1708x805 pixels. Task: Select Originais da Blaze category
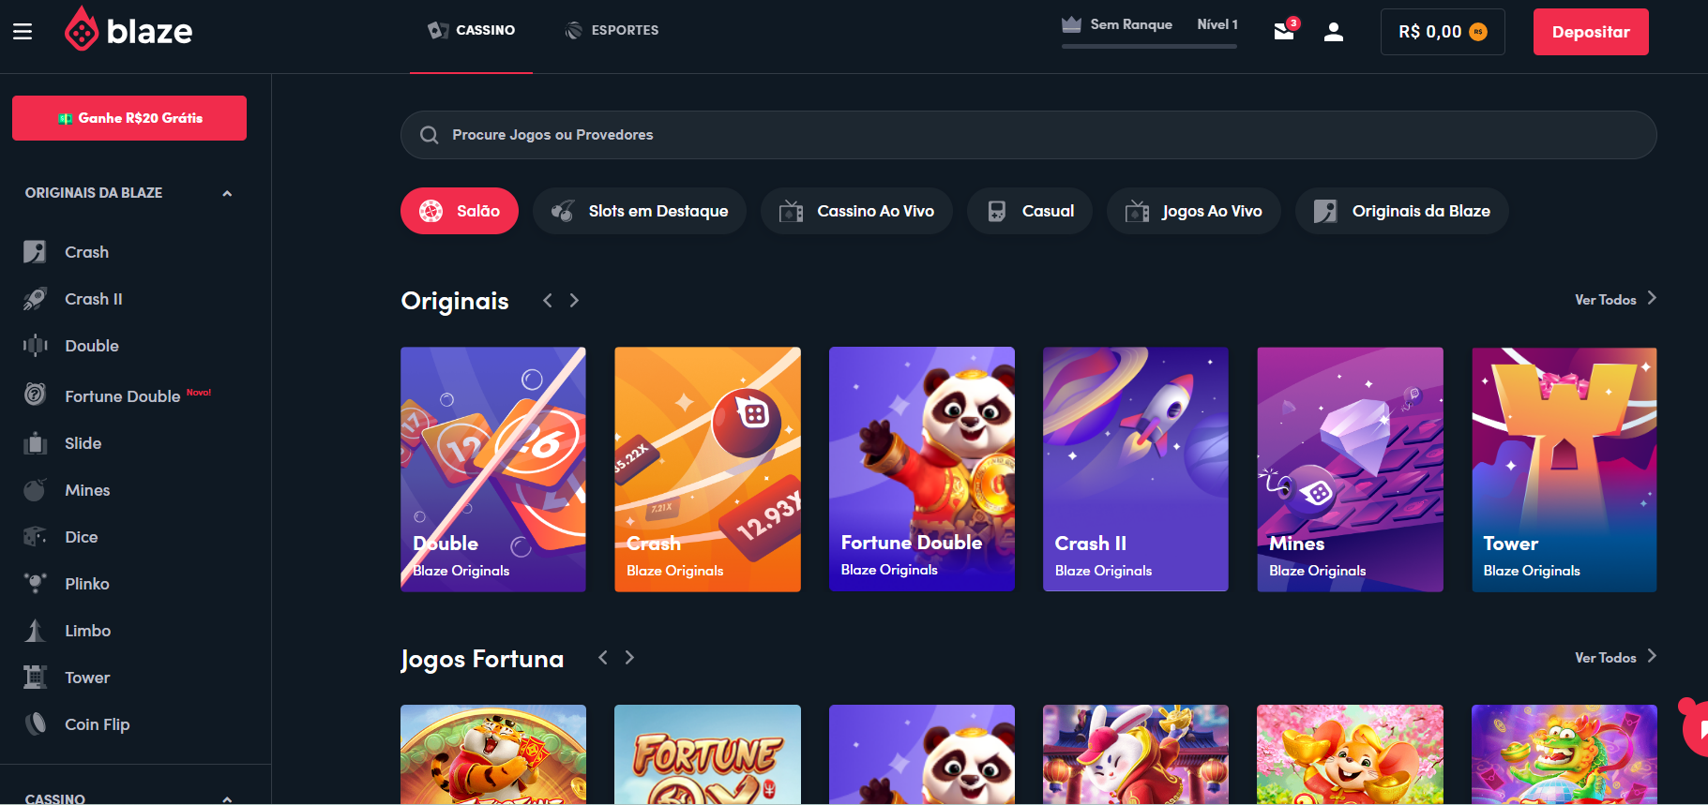point(1402,211)
